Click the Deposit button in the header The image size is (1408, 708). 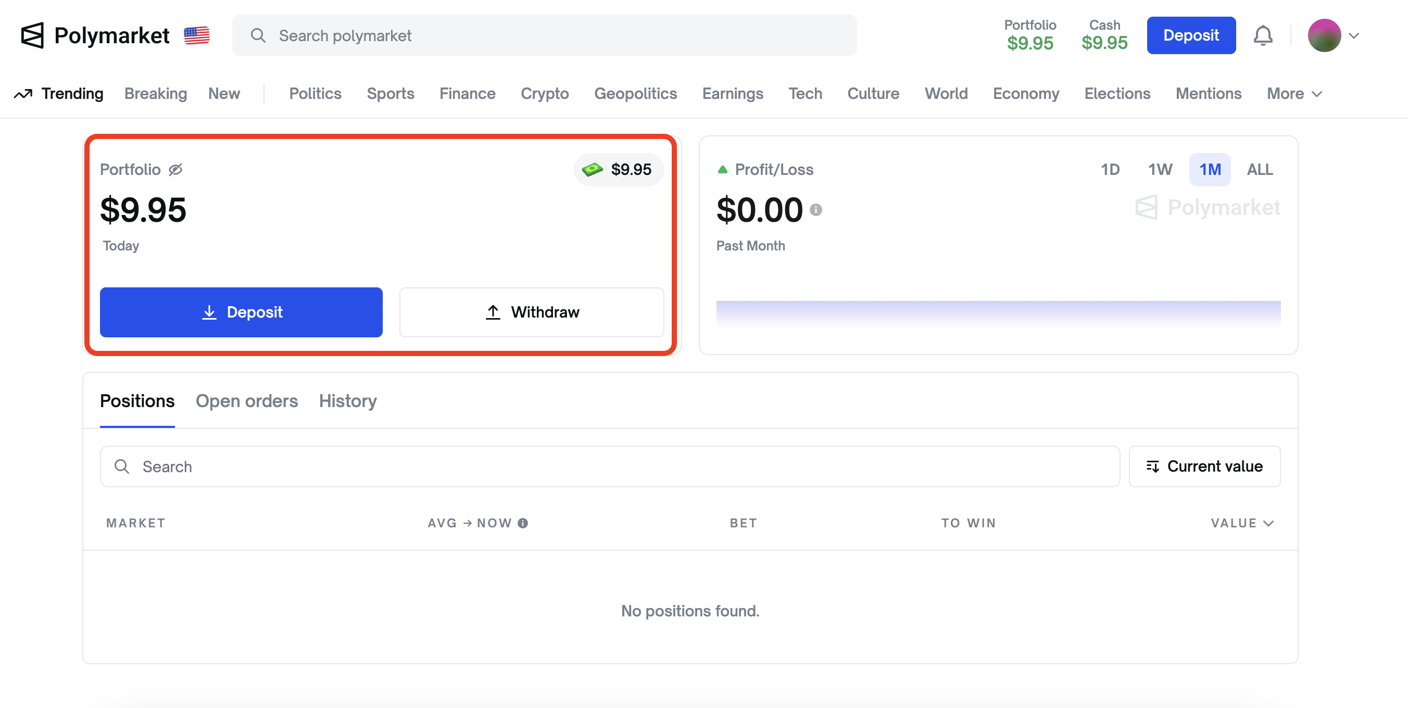click(1191, 35)
